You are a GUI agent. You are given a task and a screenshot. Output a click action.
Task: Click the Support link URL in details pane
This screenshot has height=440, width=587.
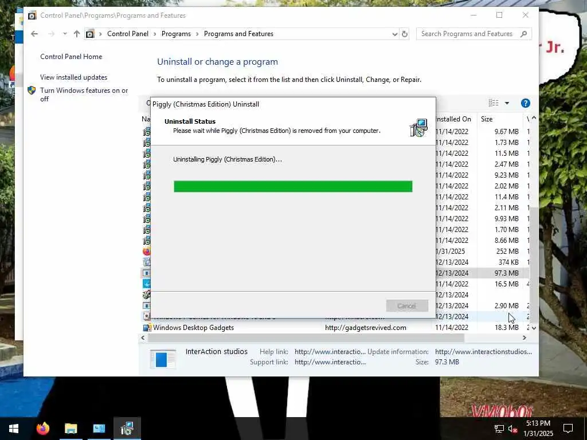coord(330,362)
